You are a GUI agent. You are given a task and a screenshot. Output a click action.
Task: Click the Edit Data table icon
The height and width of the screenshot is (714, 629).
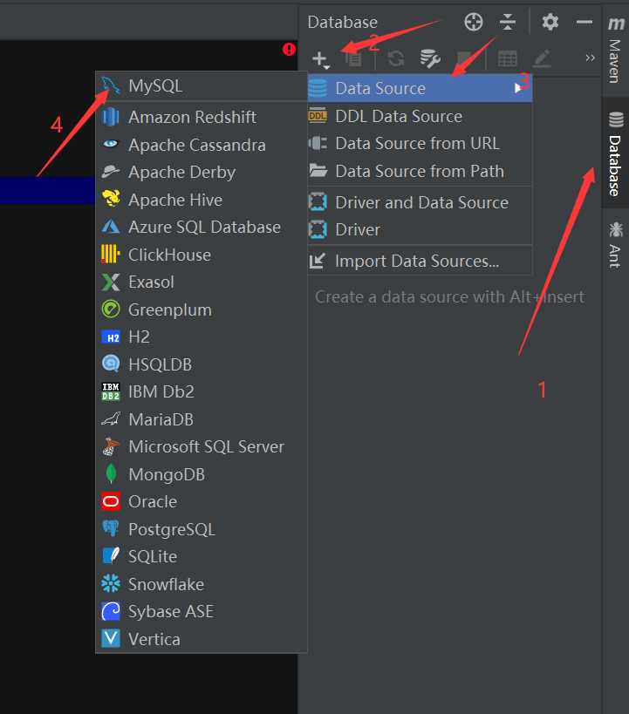[507, 58]
